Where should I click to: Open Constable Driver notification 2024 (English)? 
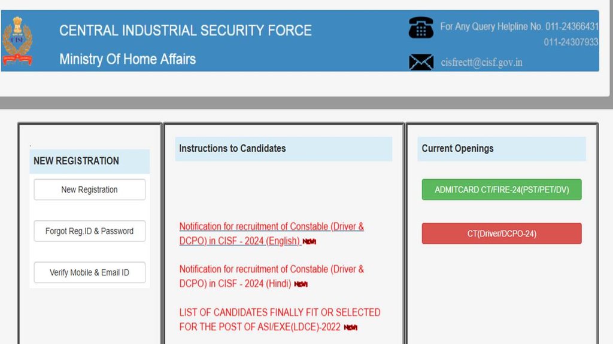(x=271, y=234)
